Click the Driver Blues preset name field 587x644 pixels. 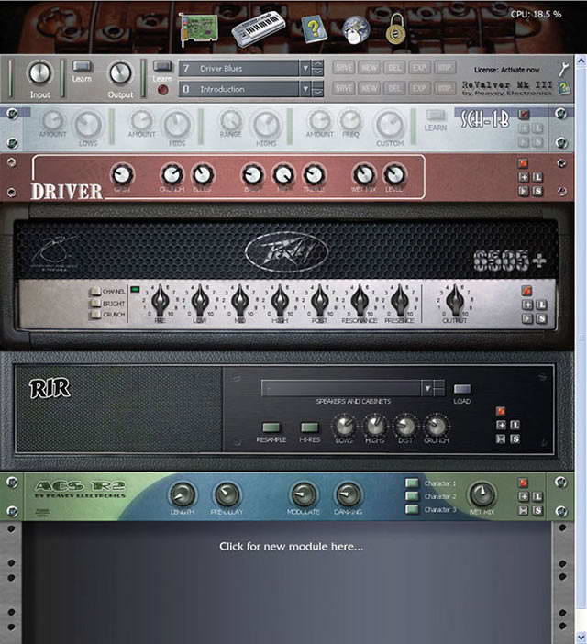pyautogui.click(x=238, y=68)
